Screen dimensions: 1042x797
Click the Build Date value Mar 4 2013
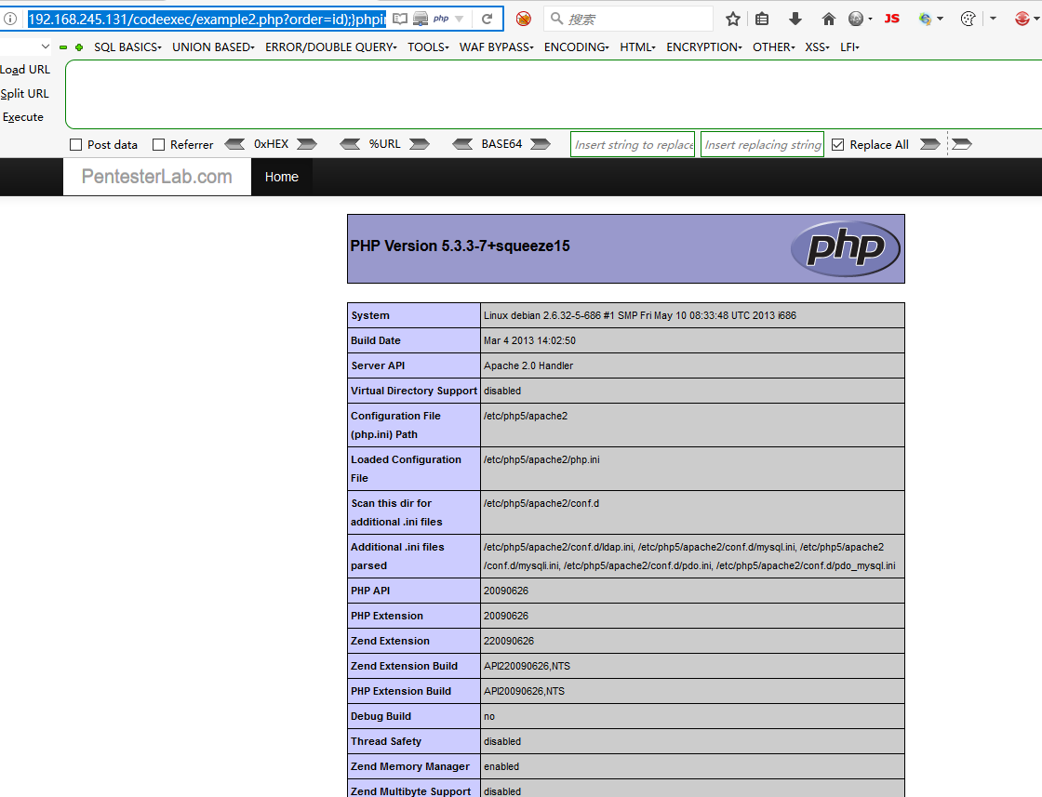529,340
